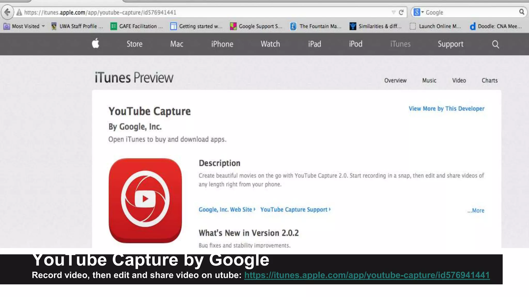Click the search magnifier in Apple nav bar
This screenshot has width=529, height=297.
pyautogui.click(x=495, y=44)
